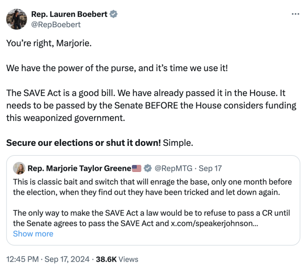The width and height of the screenshot is (306, 272).
Task: Click verified badge beside Rep. Lauren Boebert
Action: click(113, 14)
